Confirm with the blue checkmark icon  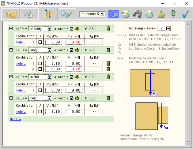[x=185, y=14]
